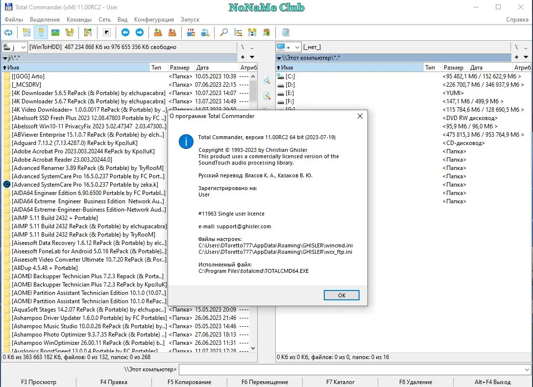The width and height of the screenshot is (533, 387).
Task: Open the Конфигурация menu
Action: tap(154, 20)
